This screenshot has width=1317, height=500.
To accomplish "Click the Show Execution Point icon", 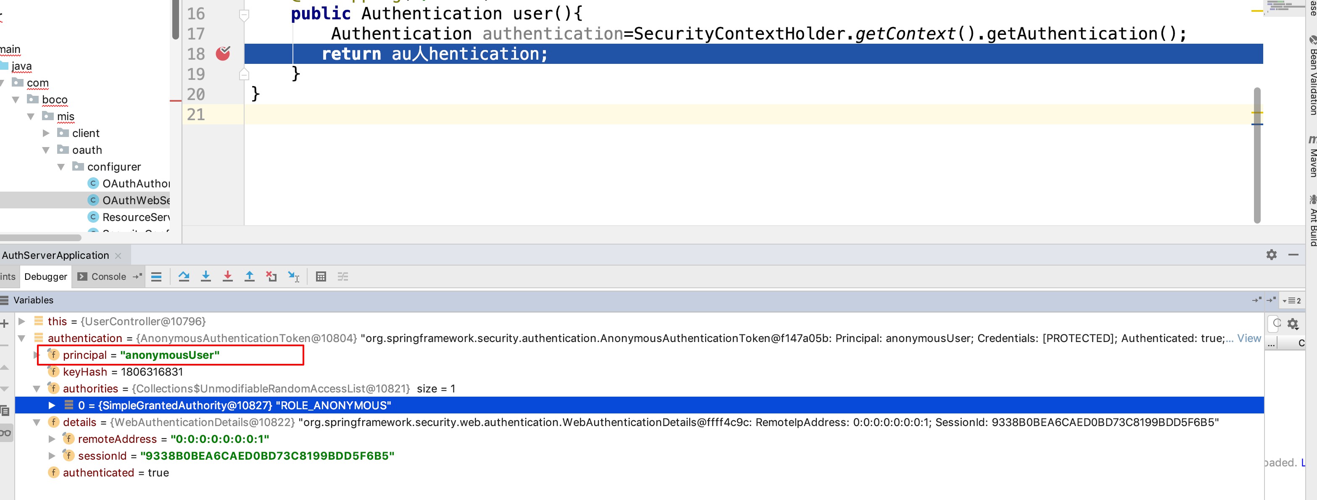I will click(x=156, y=276).
